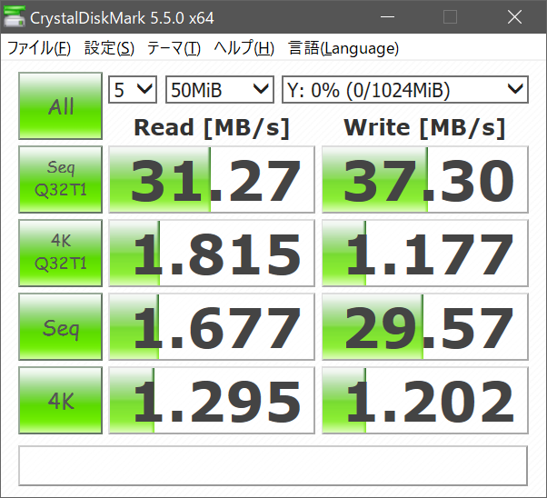Click the empty comment field at bottom
Viewport: 547px width, 498px height.
(x=273, y=465)
